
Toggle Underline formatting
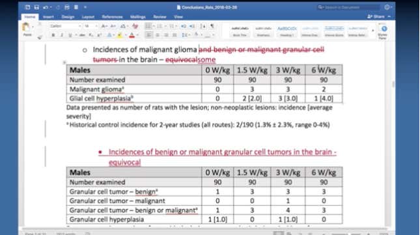click(x=70, y=35)
